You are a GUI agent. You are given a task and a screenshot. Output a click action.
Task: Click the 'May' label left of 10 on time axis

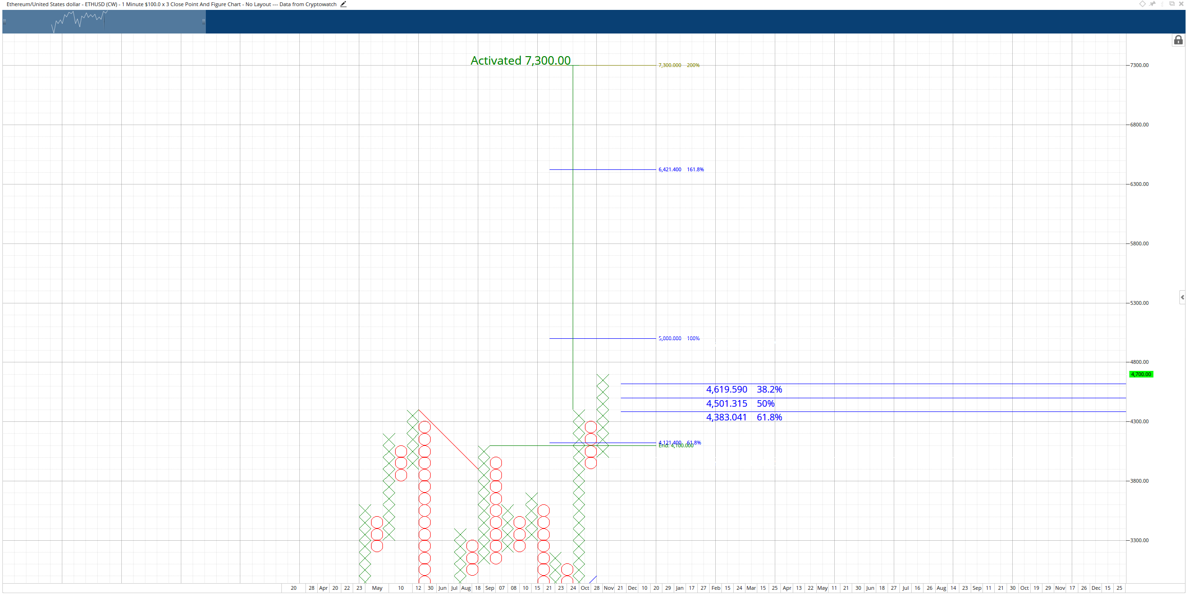[x=377, y=588]
